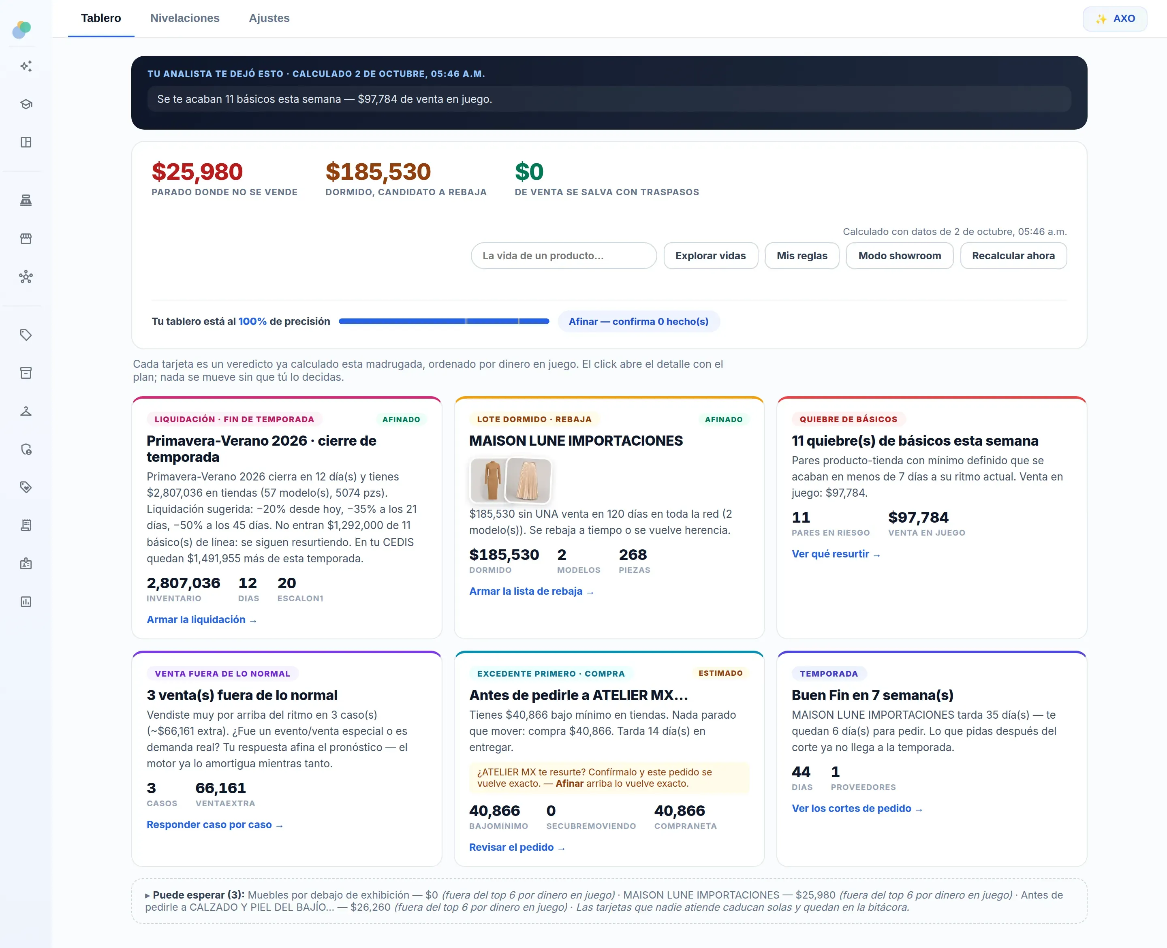Open the graduation cap icon in sidebar
The width and height of the screenshot is (1167, 948).
[x=26, y=104]
